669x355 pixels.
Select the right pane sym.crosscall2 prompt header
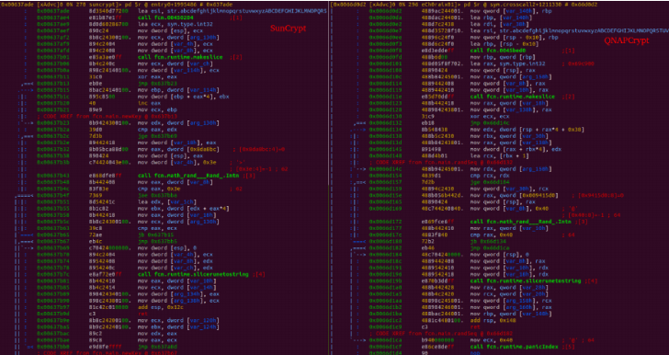click(464, 5)
